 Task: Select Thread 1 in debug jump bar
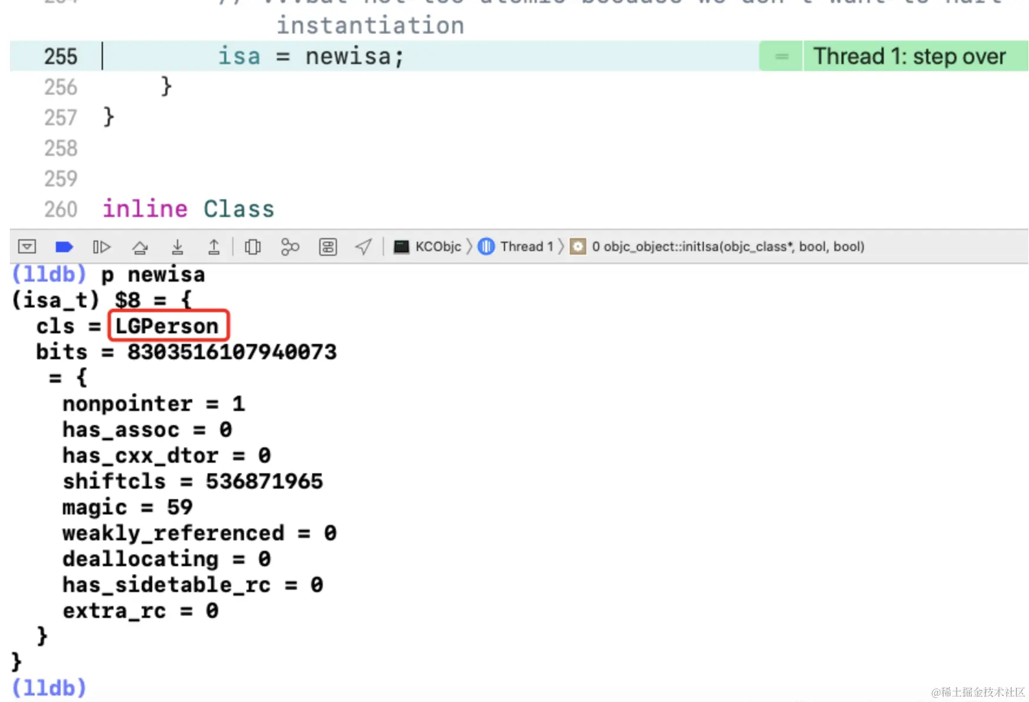tap(516, 246)
